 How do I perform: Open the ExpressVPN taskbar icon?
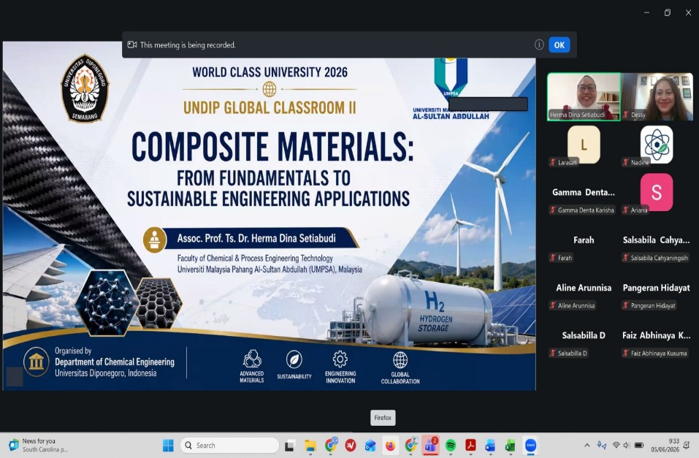(351, 446)
